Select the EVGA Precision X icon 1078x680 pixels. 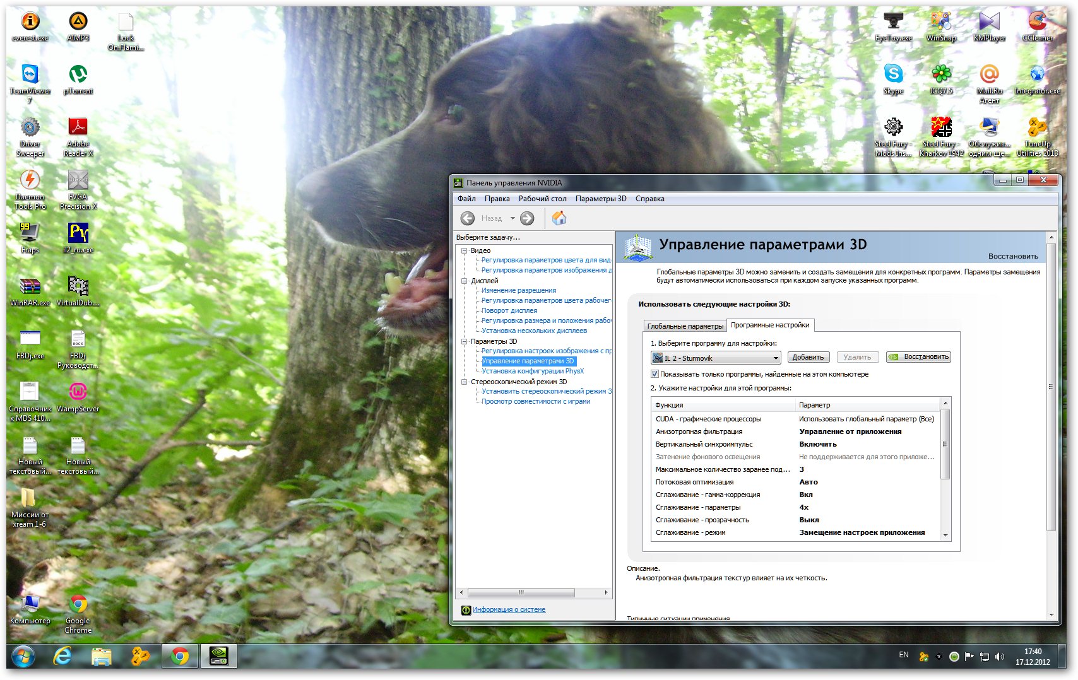pos(78,190)
